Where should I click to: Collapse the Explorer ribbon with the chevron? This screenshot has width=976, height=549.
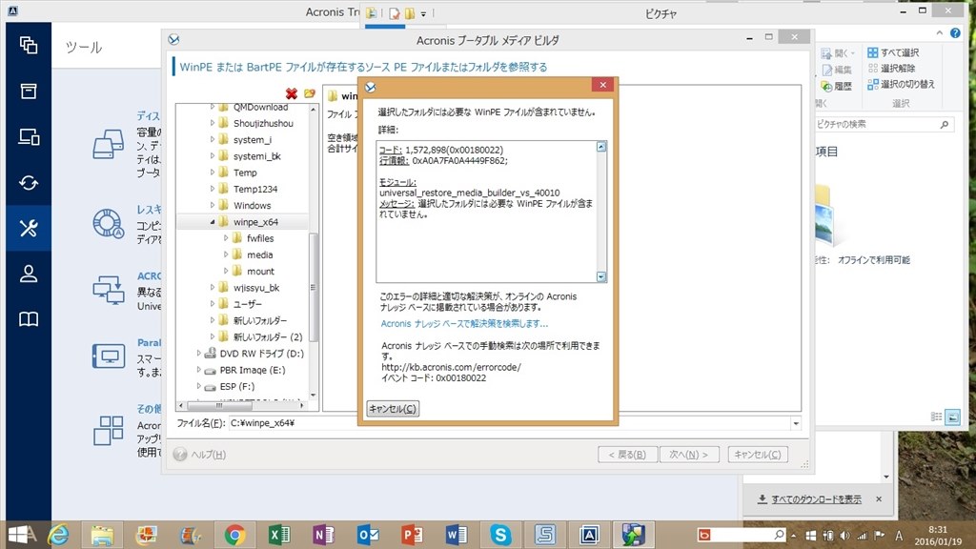(x=939, y=33)
